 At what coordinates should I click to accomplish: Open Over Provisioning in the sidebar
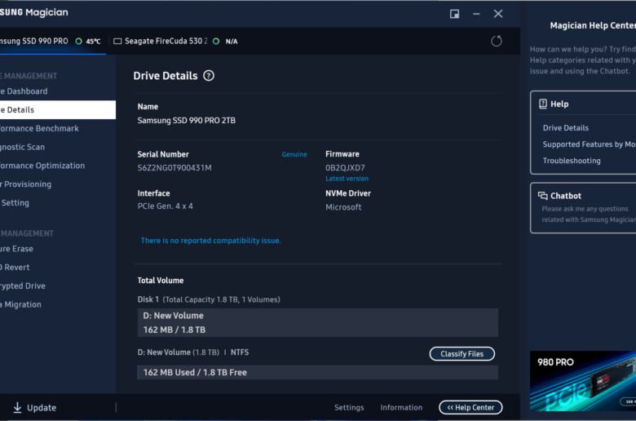pos(58,184)
